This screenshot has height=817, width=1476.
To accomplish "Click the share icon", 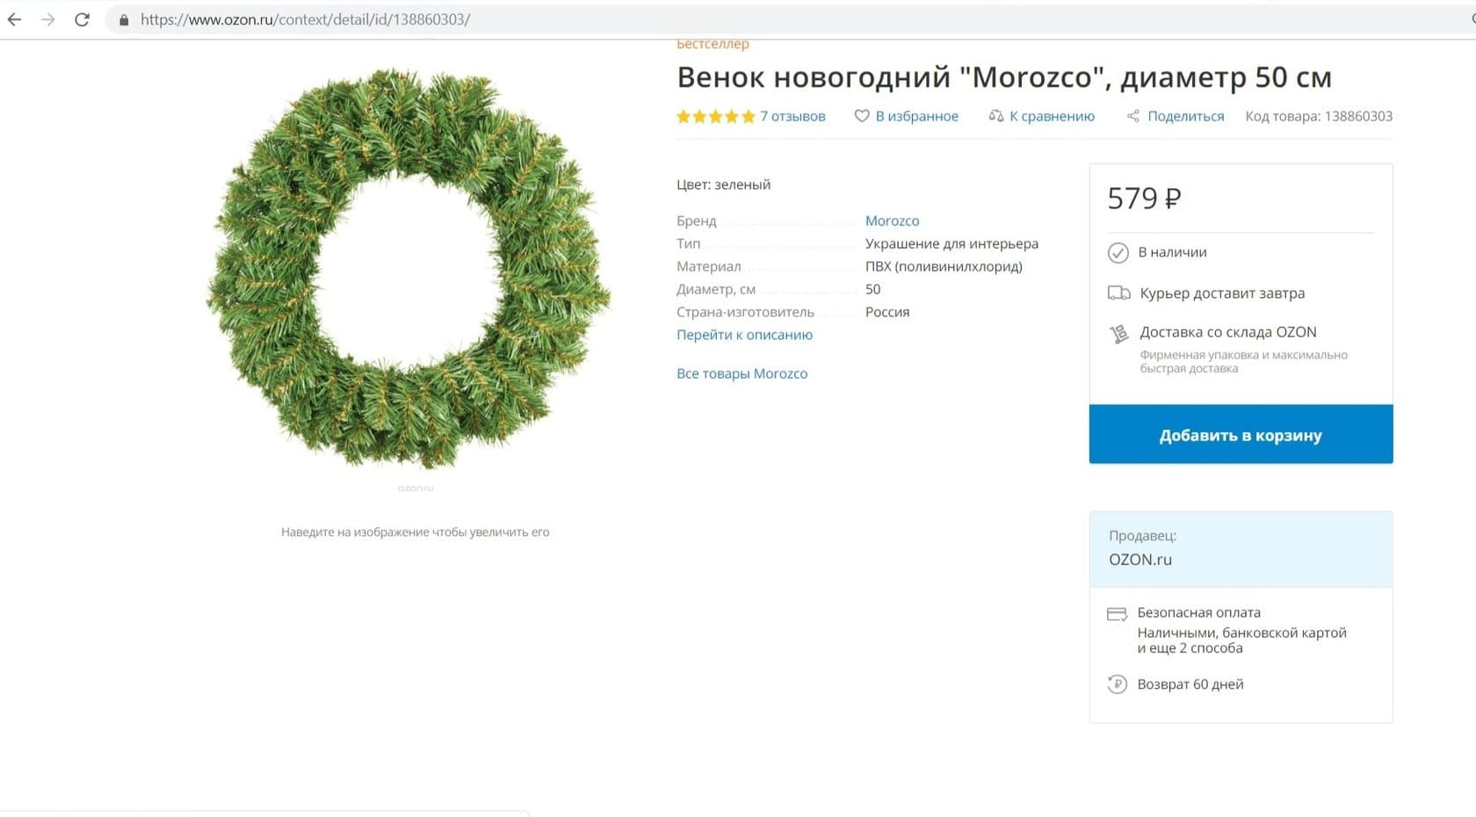I will click(1133, 116).
